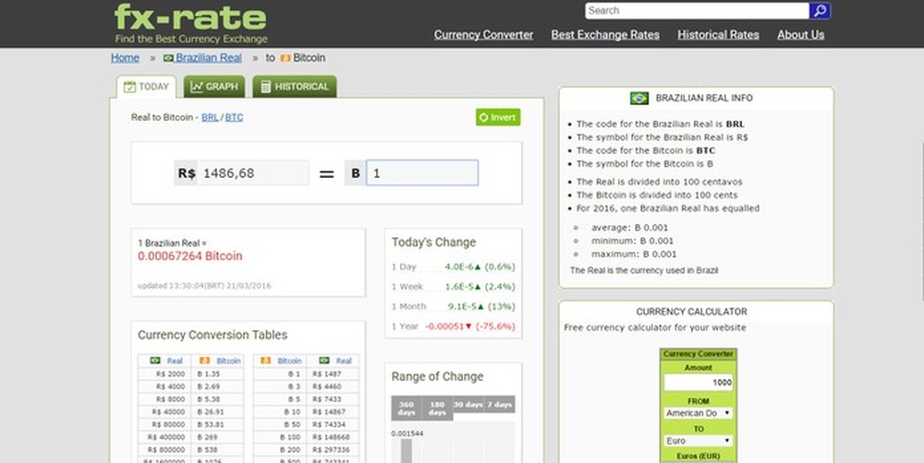The image size is (924, 463).
Task: Click the 1 Week change value 2.4%
Action: [480, 287]
